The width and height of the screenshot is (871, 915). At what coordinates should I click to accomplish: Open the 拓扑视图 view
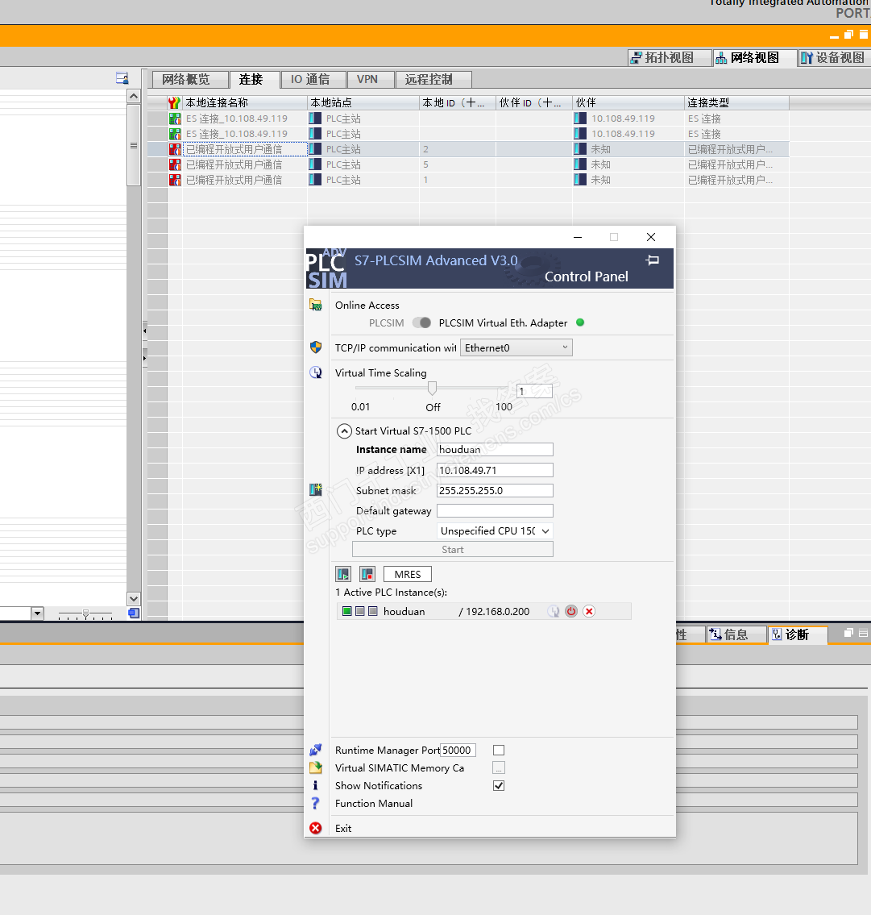point(670,57)
